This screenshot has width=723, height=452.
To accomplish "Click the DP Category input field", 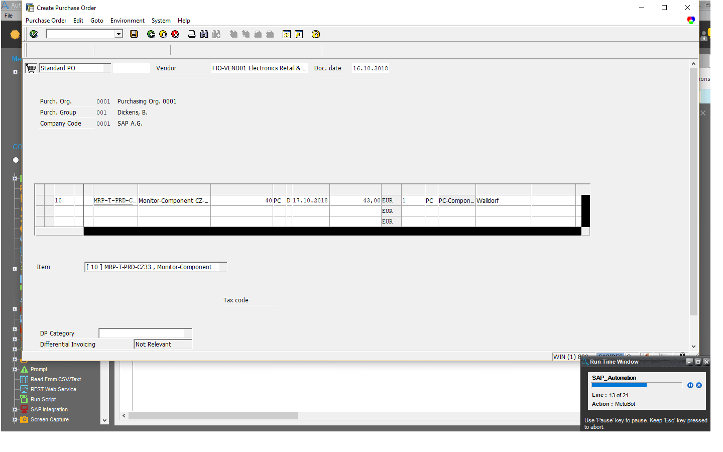I will 145,333.
